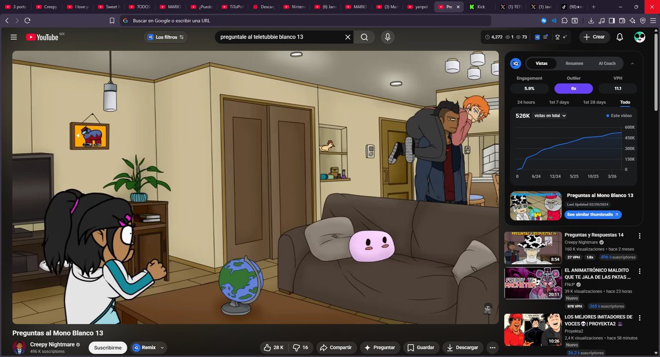Open the vidIQ list icon with blue dot
660x357 pixels.
point(546,37)
